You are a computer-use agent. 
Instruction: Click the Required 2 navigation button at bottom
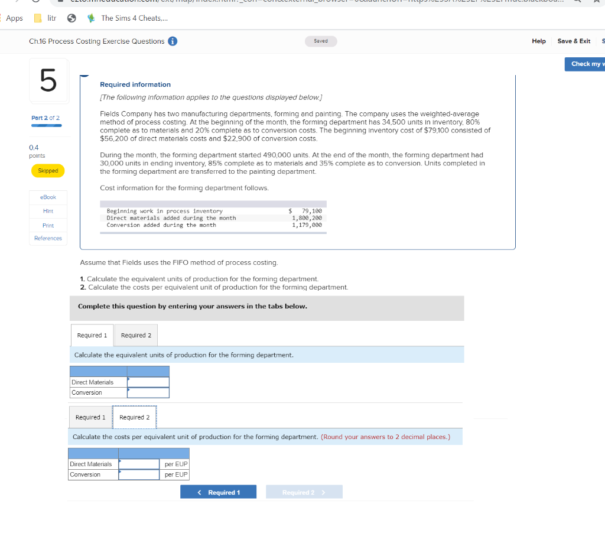tap(304, 491)
